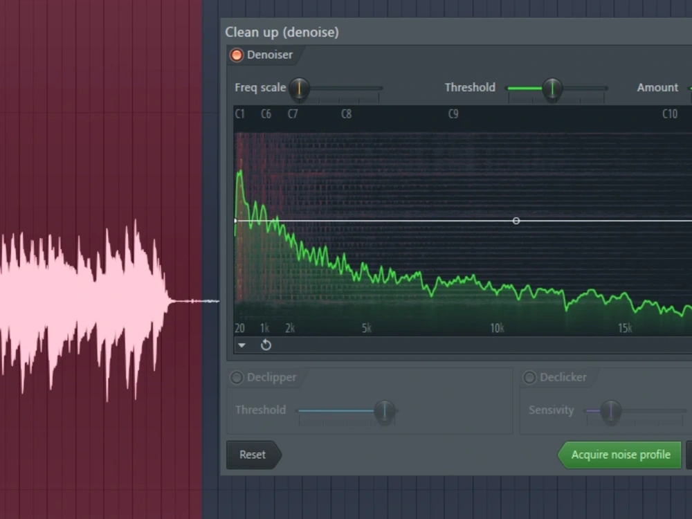Click the 1k frequency label
This screenshot has width=692, height=519.
click(265, 328)
